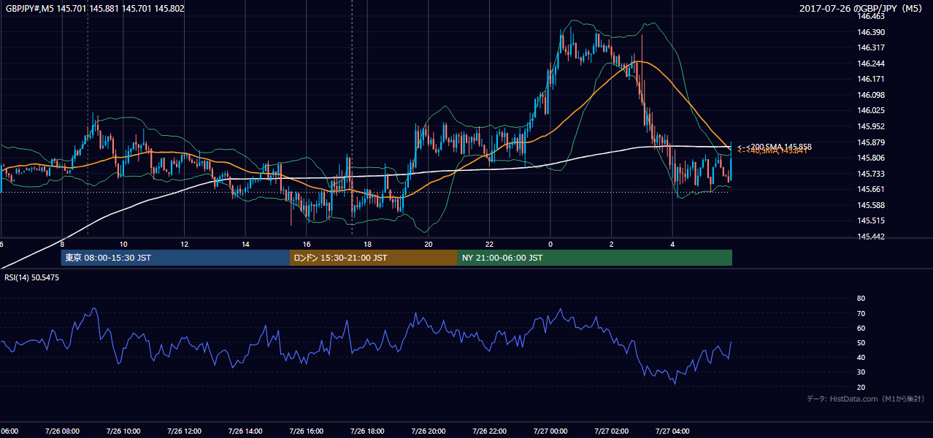The image size is (933, 438).
Task: Click the 7/26 14:00 label on bottom time axis
Action: pyautogui.click(x=245, y=431)
